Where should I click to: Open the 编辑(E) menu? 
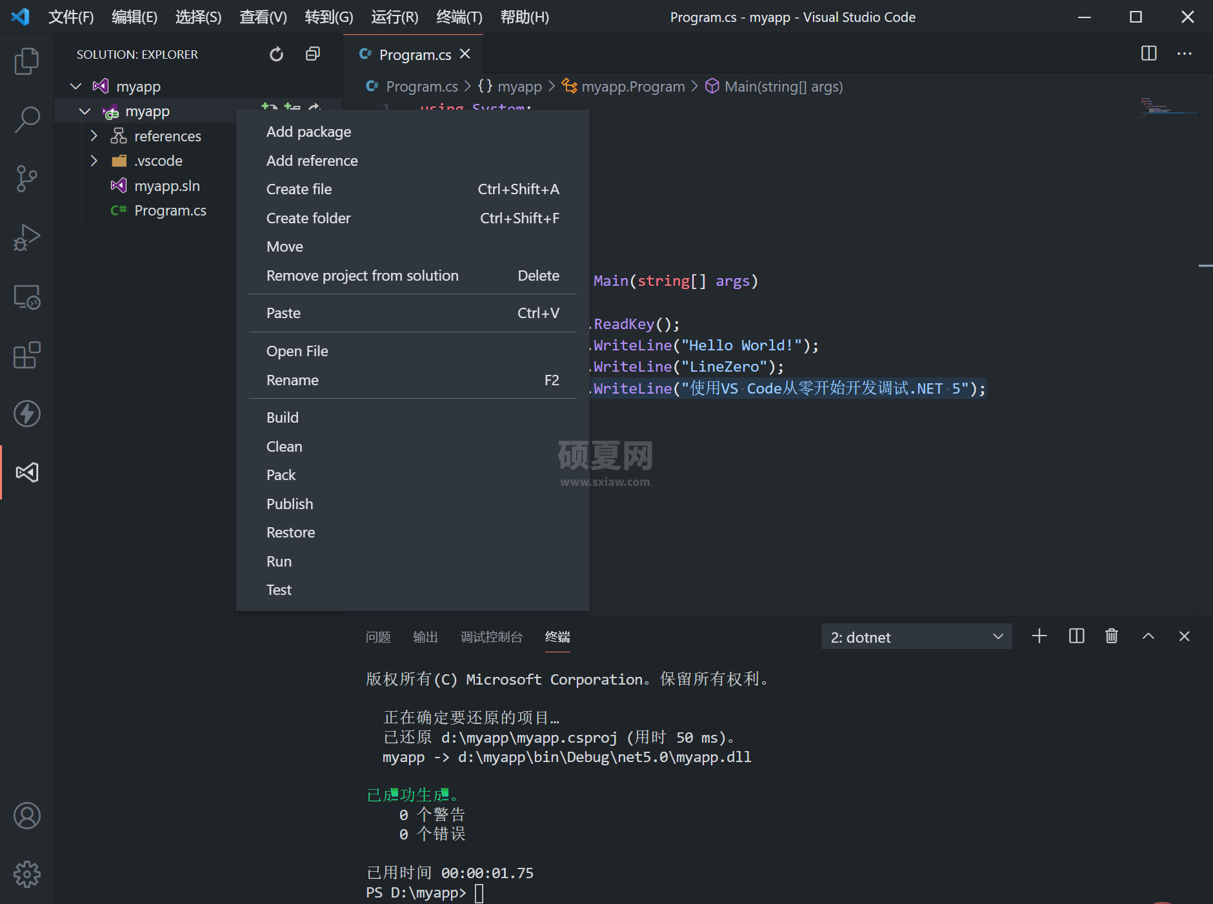coord(134,17)
